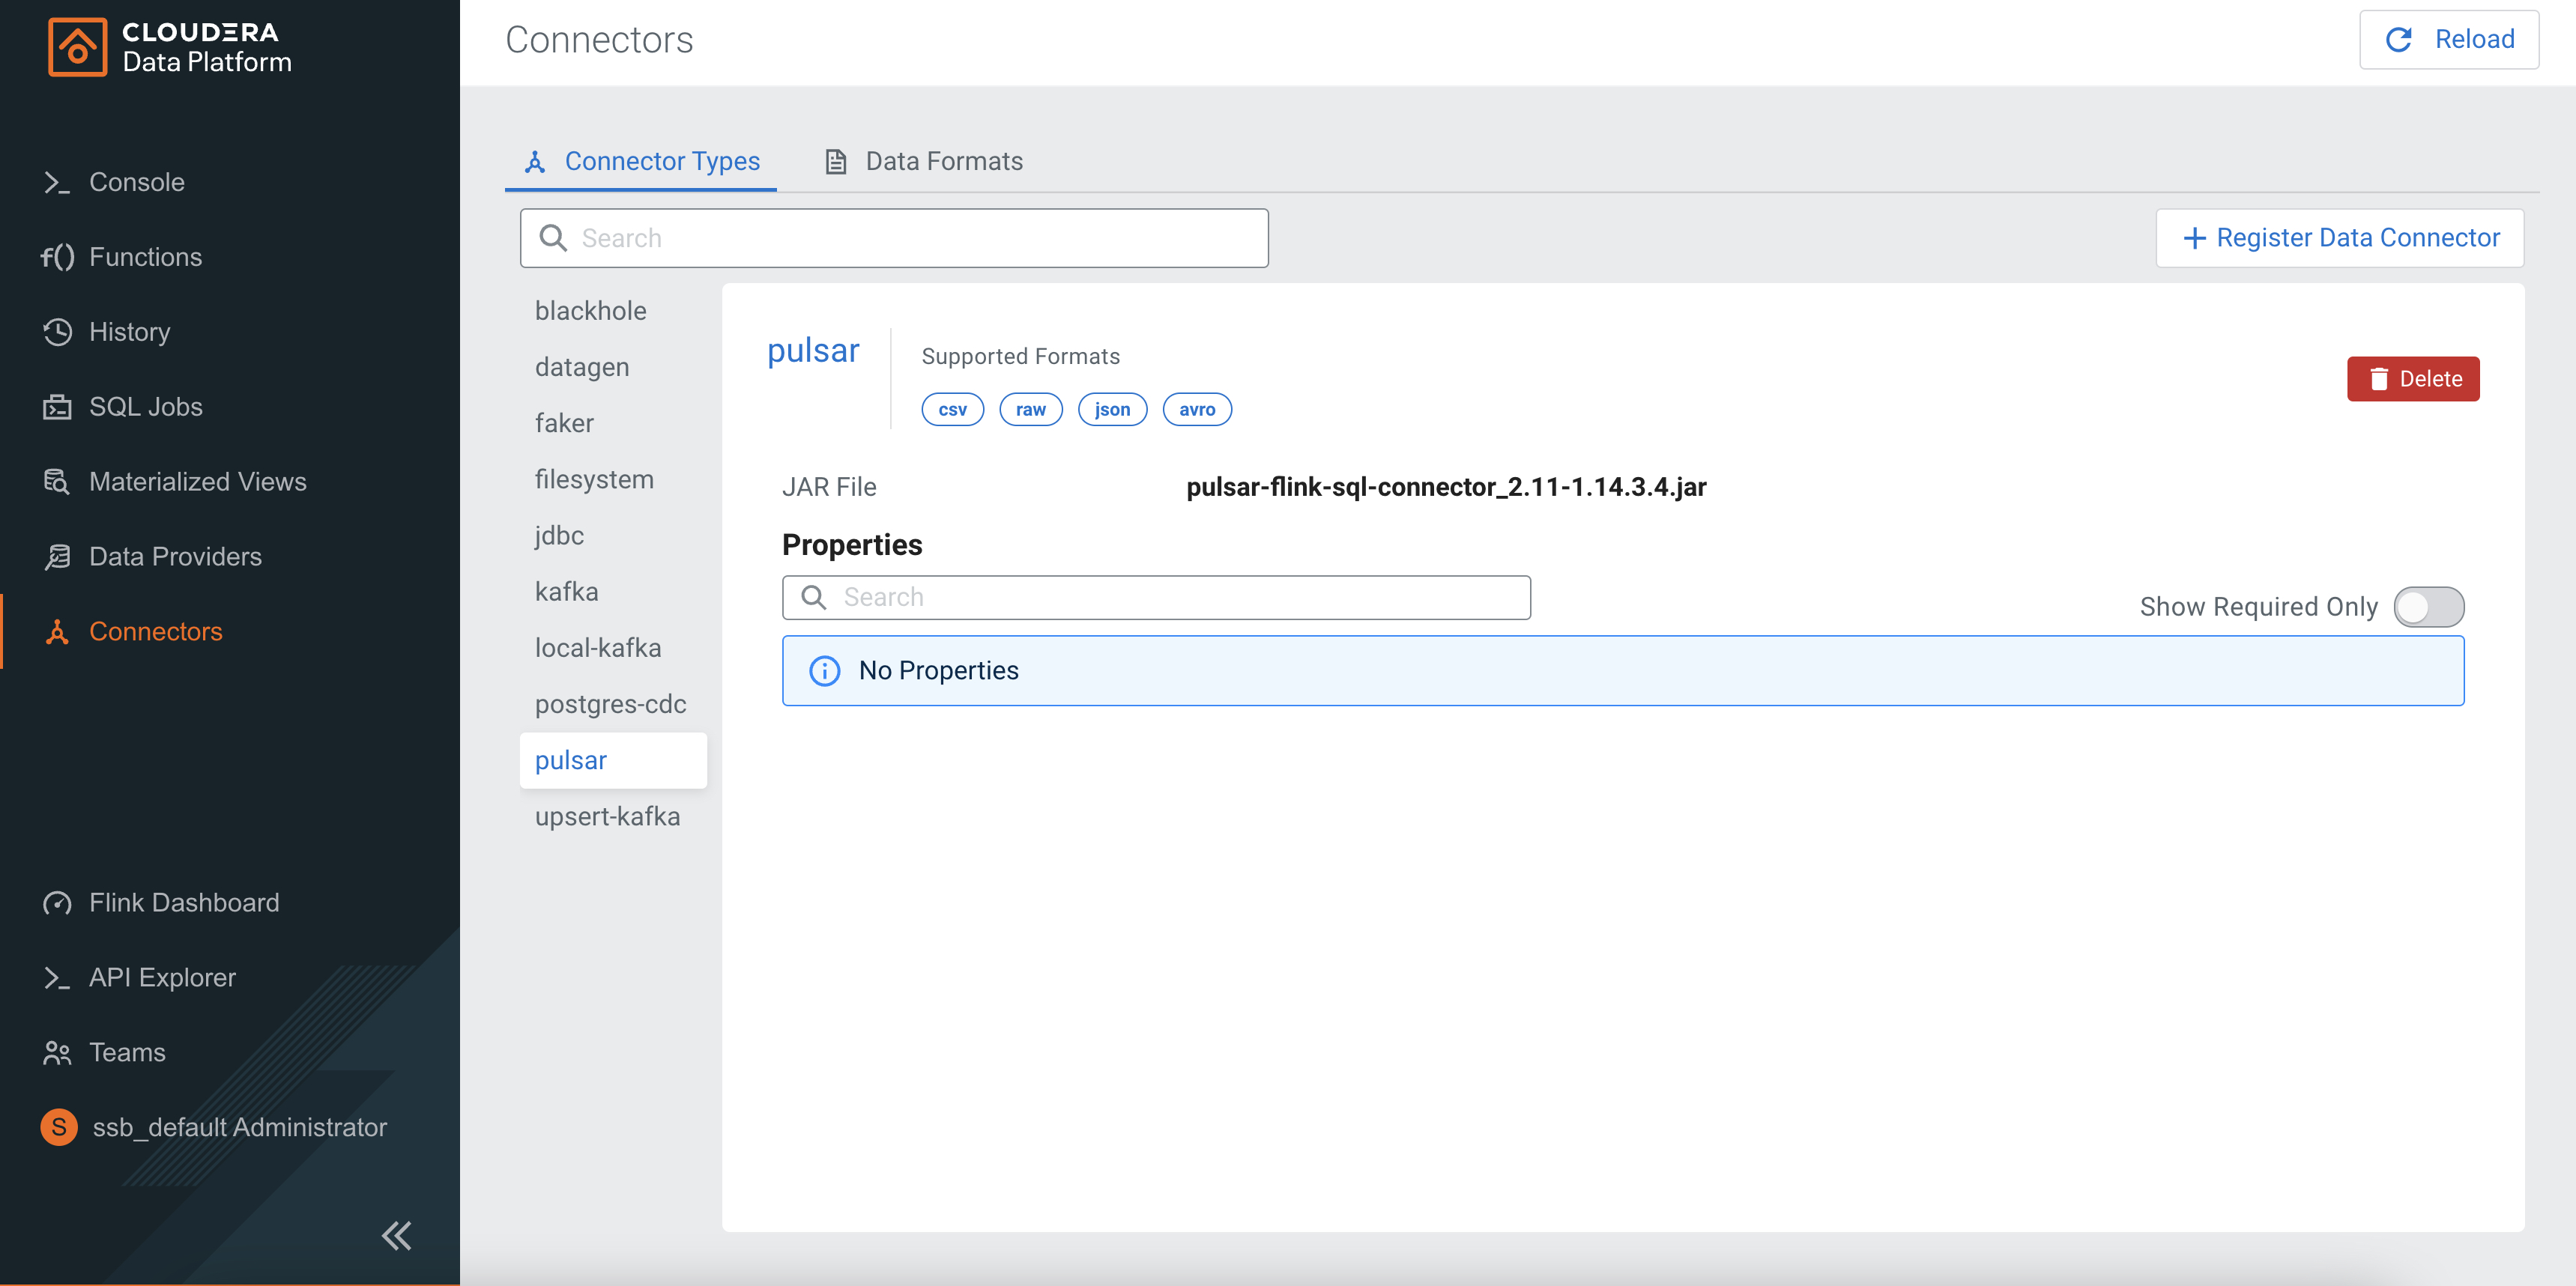Switch to the Data Formats tab
The width and height of the screenshot is (2576, 1286).
[923, 161]
